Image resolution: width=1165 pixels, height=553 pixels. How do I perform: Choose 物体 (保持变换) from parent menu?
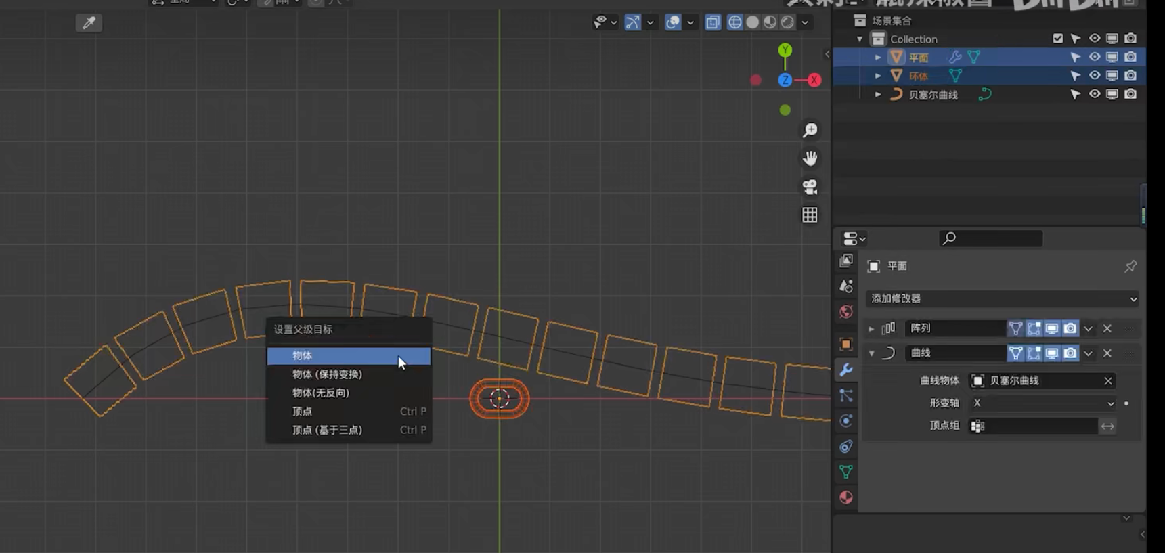327,374
